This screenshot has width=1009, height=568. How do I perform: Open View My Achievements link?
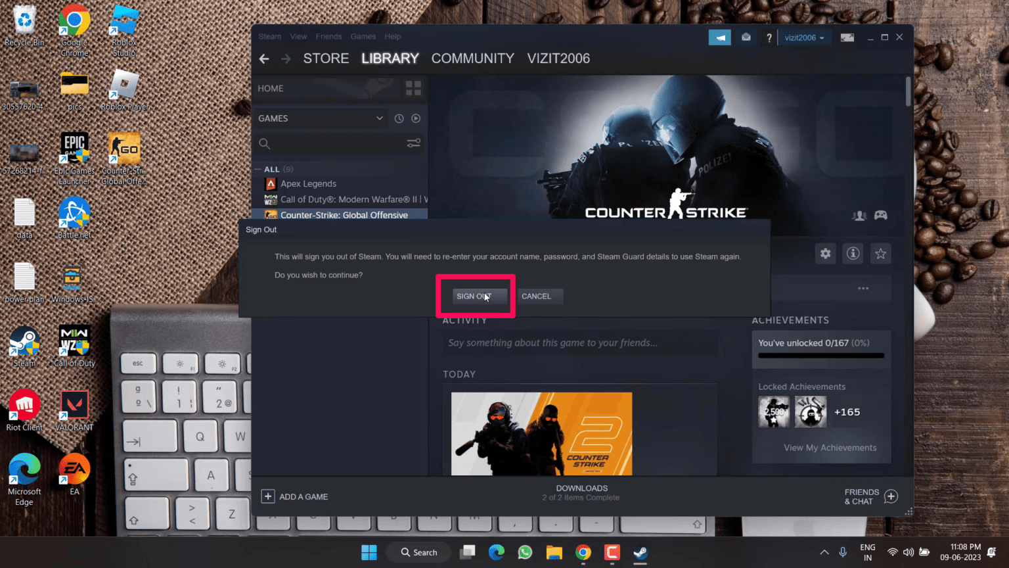(830, 448)
